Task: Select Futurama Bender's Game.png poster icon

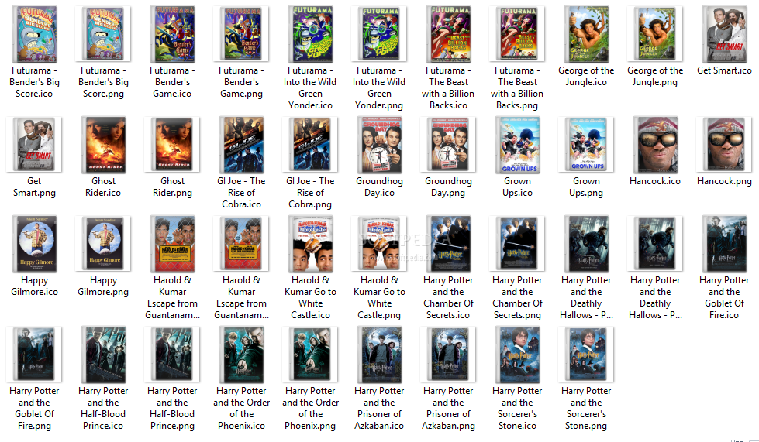Action: click(x=241, y=34)
